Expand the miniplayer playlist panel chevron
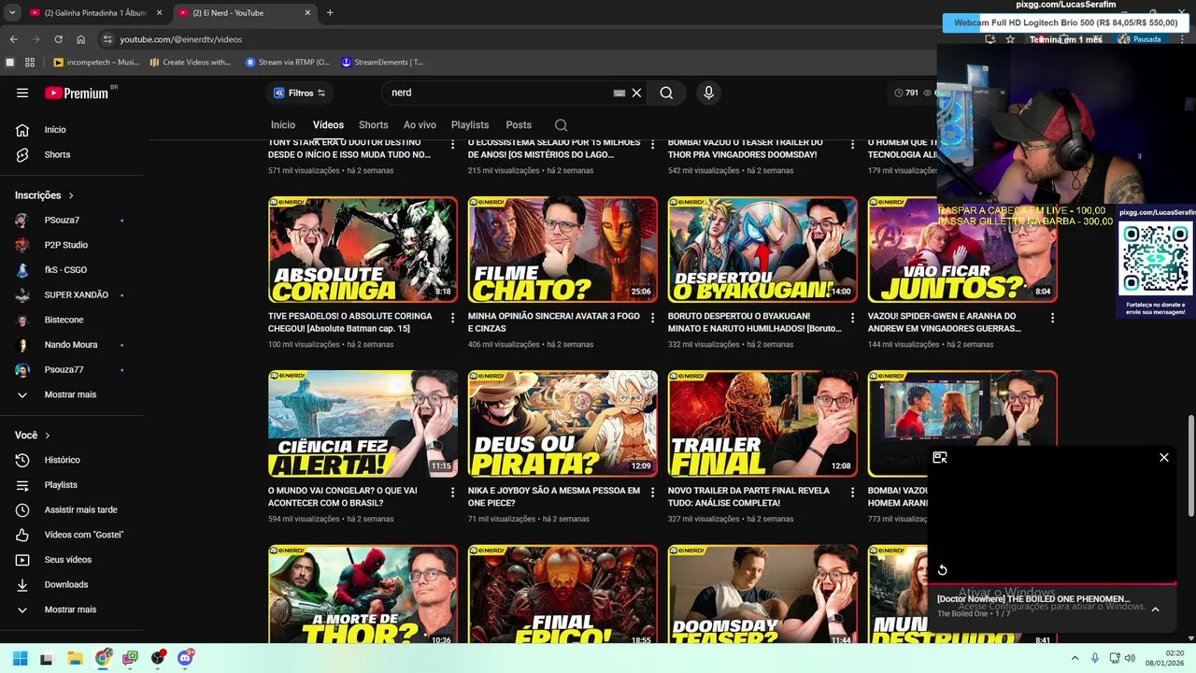 click(x=1155, y=609)
